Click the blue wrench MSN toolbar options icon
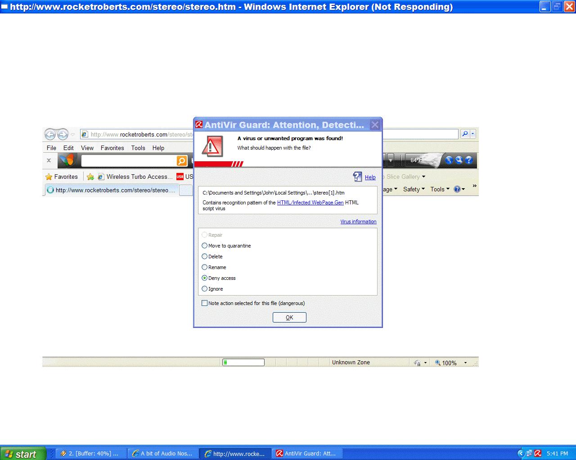The width and height of the screenshot is (576, 460). tap(459, 160)
